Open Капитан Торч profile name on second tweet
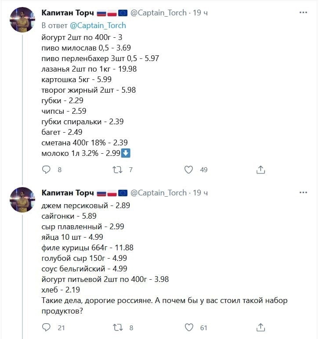This screenshot has height=339, width=323. (x=68, y=193)
